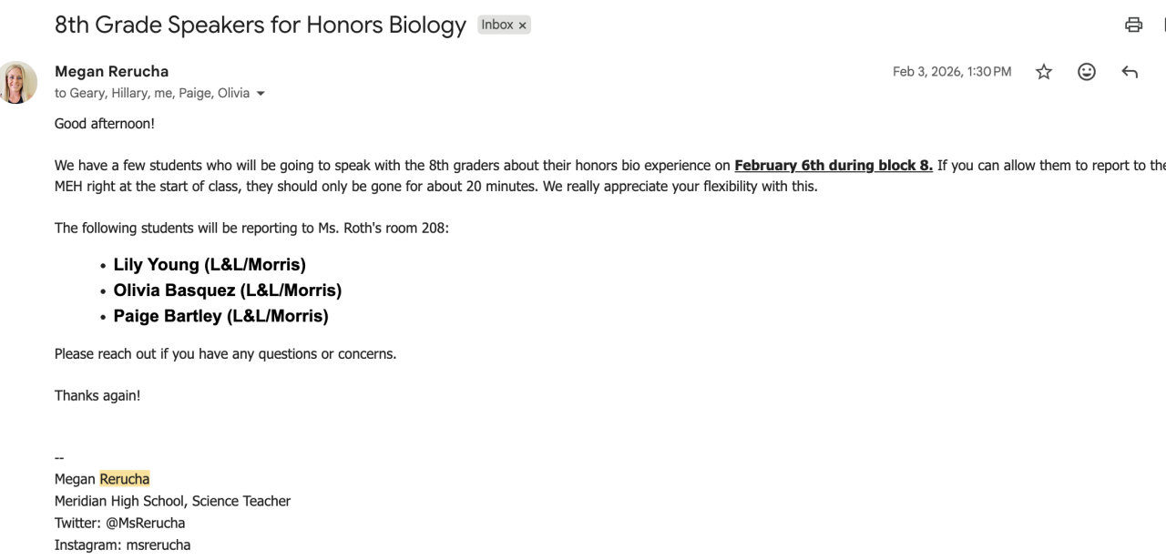Screen dimensions: 1166x560
Task: Click the Lily Young list item
Action: point(210,265)
